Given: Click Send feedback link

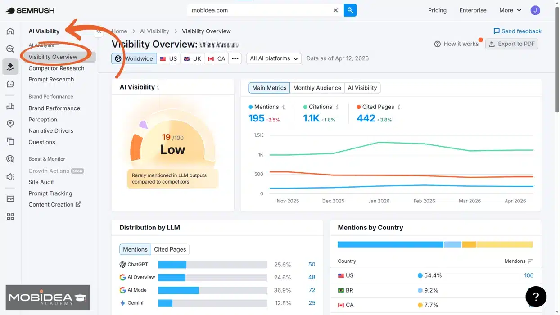Looking at the screenshot, I should point(518,31).
